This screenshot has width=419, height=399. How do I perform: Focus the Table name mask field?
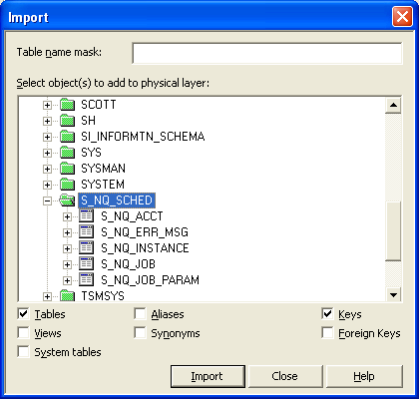(x=267, y=53)
